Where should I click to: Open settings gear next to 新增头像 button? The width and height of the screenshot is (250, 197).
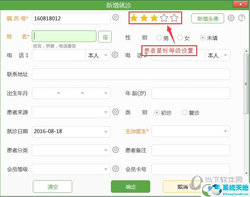click(231, 18)
